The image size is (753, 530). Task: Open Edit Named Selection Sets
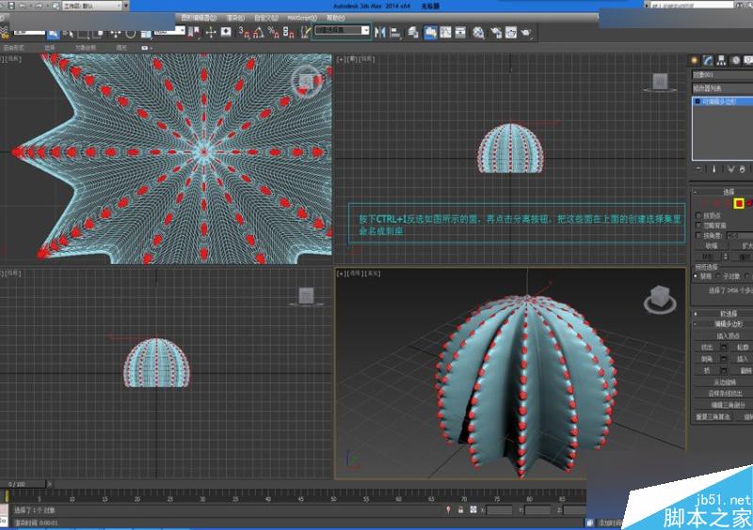305,32
